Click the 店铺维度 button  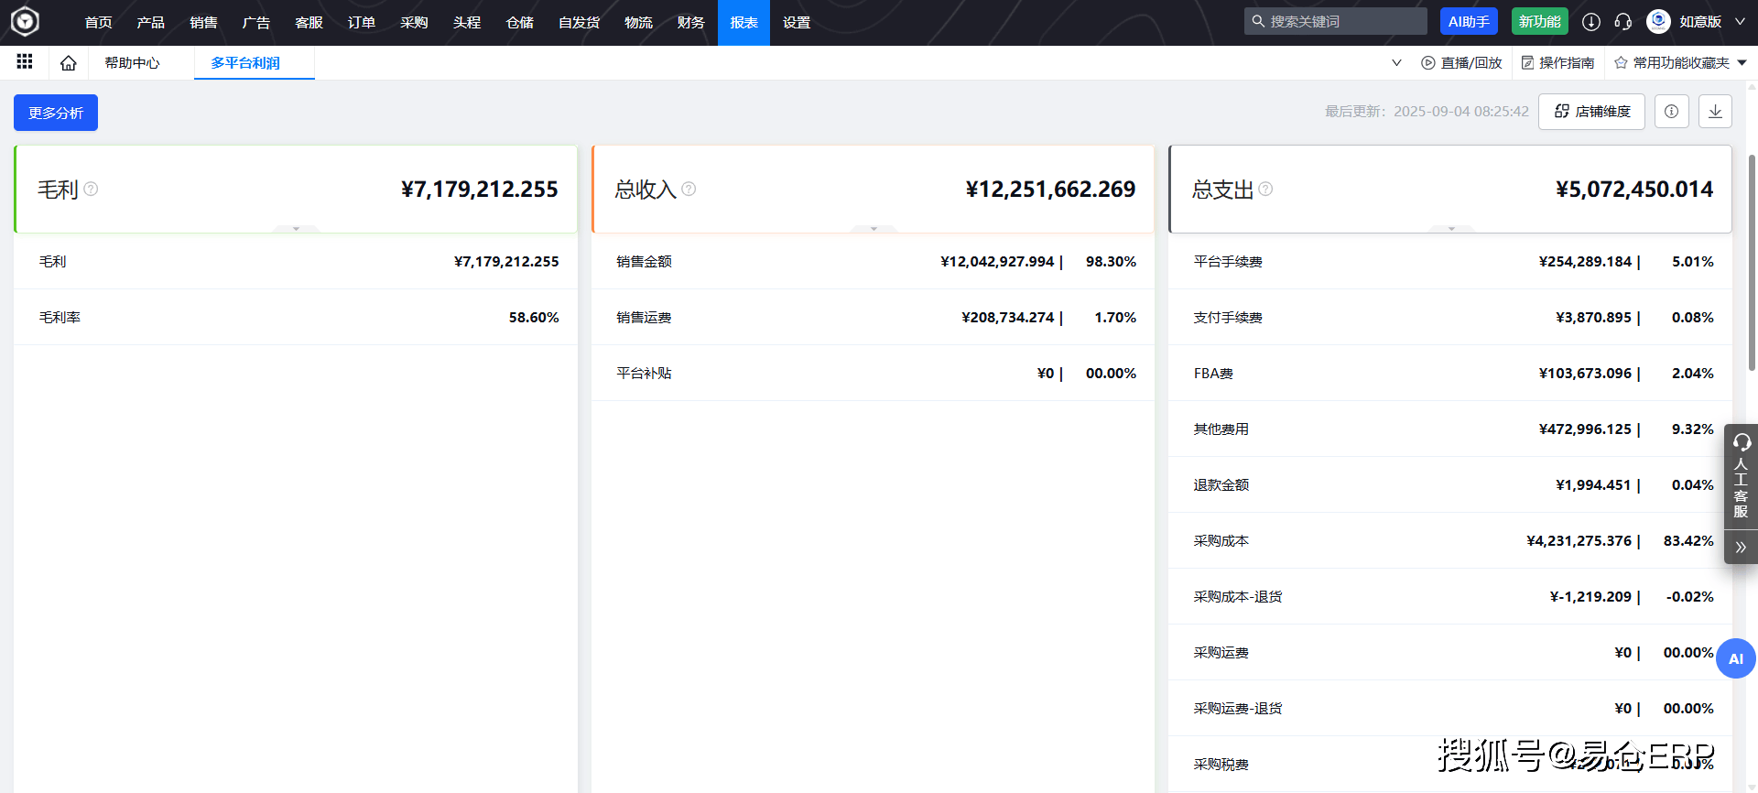point(1591,112)
